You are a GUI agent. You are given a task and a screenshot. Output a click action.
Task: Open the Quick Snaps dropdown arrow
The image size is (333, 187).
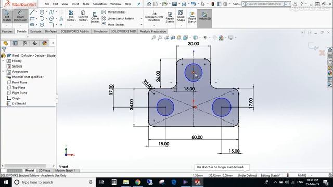(x=181, y=25)
